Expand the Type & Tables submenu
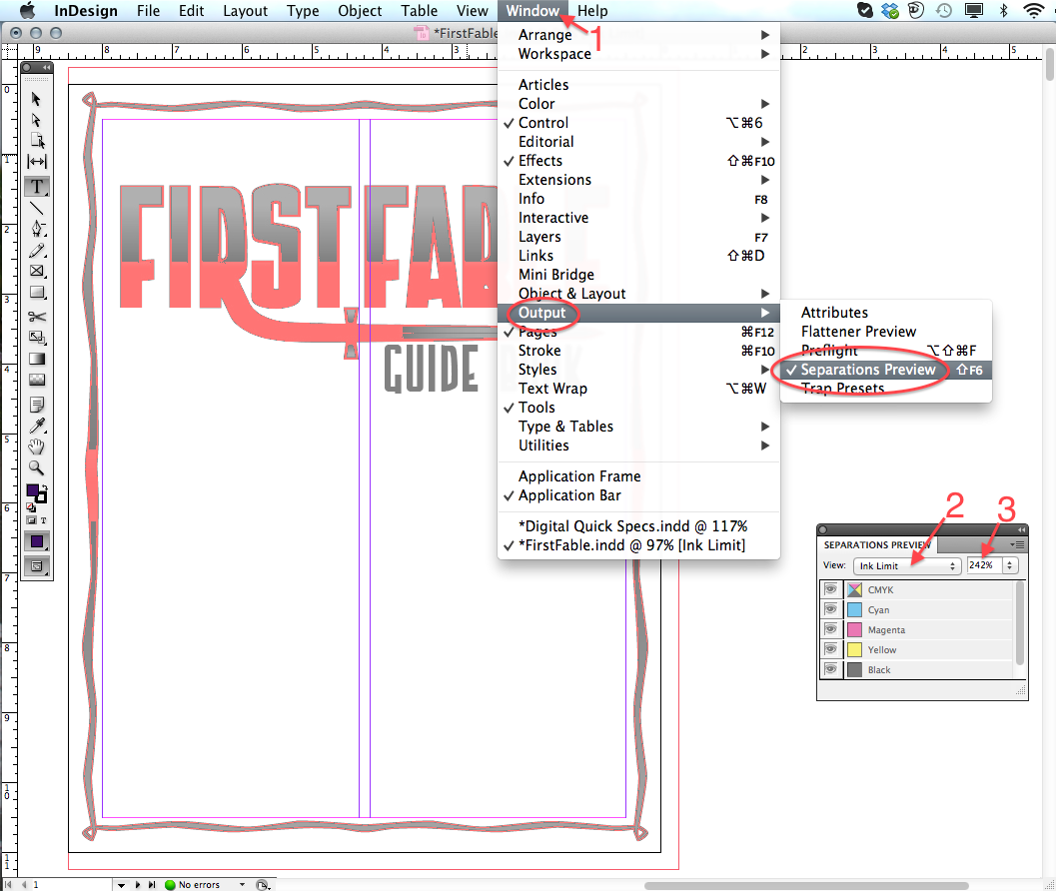1056x891 pixels. (565, 427)
